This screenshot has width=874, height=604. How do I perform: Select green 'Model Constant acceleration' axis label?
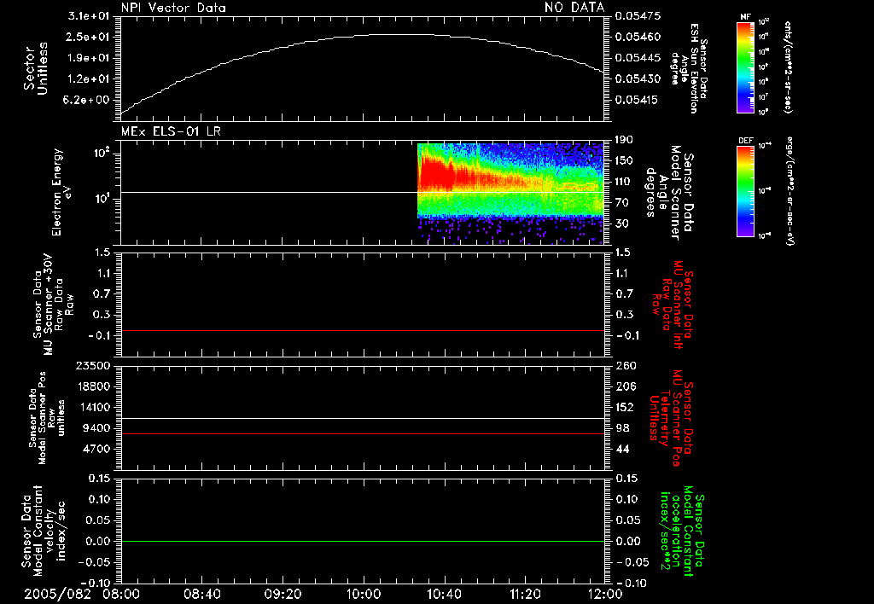682,532
